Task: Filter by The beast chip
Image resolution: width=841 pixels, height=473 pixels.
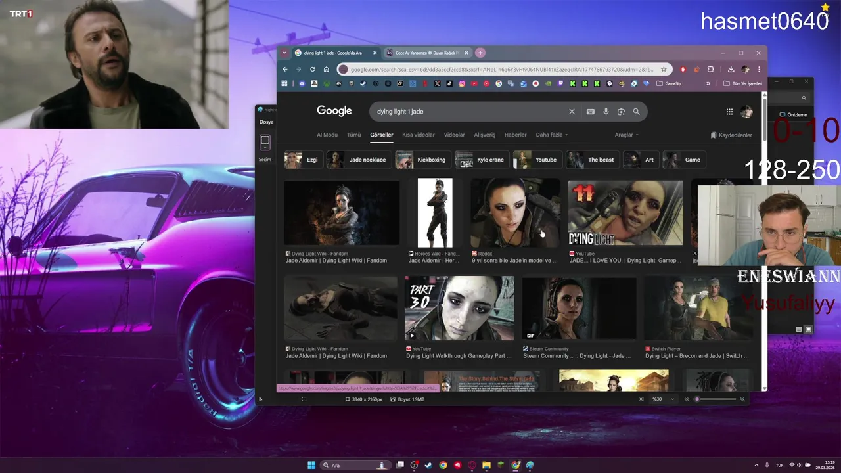Action: 593,160
